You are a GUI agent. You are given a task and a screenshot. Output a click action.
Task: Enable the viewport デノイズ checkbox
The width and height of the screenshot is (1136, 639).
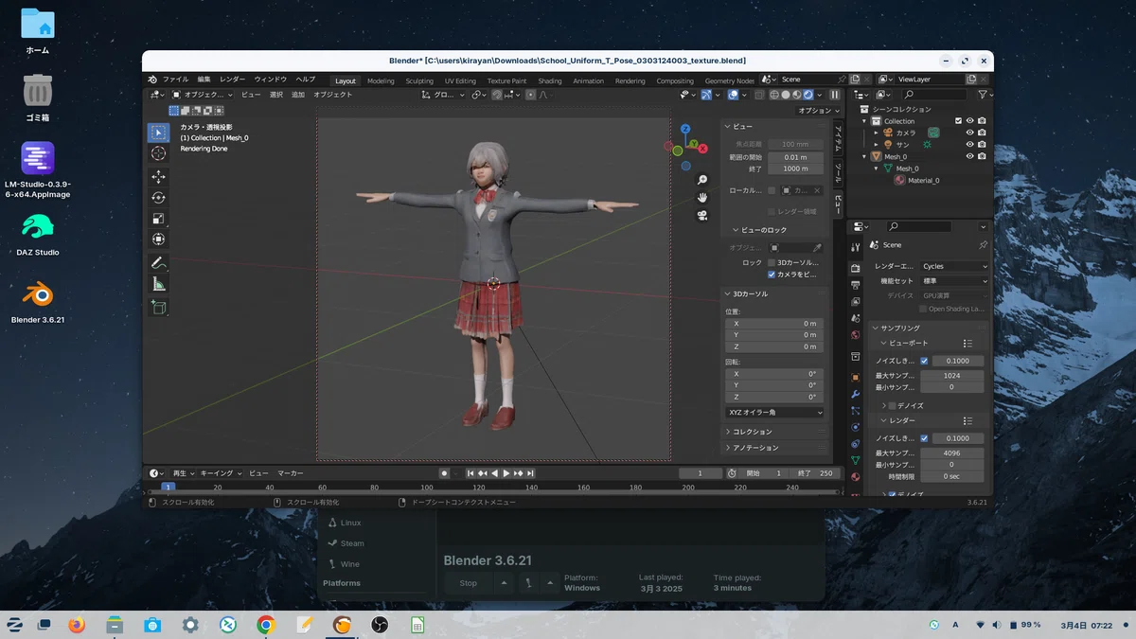pyautogui.click(x=892, y=405)
